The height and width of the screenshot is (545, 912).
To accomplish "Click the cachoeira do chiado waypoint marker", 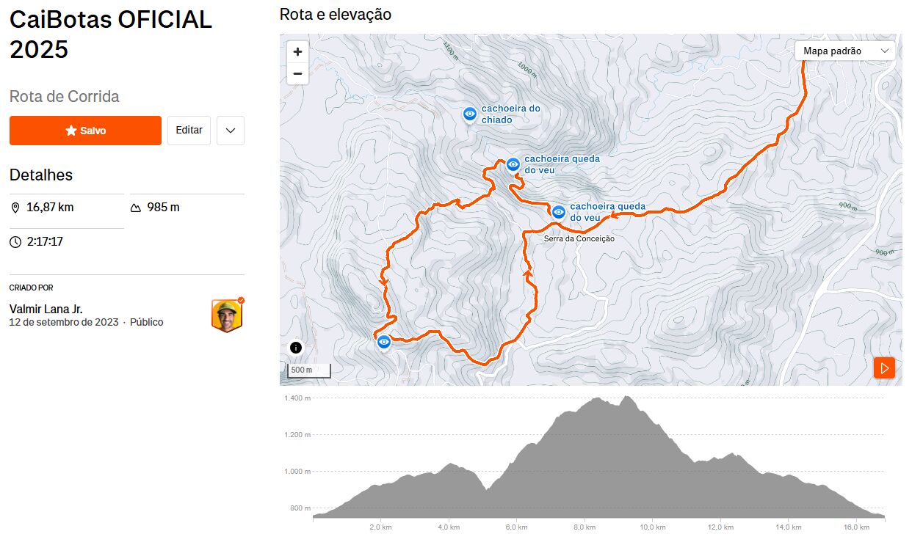I will coord(470,114).
